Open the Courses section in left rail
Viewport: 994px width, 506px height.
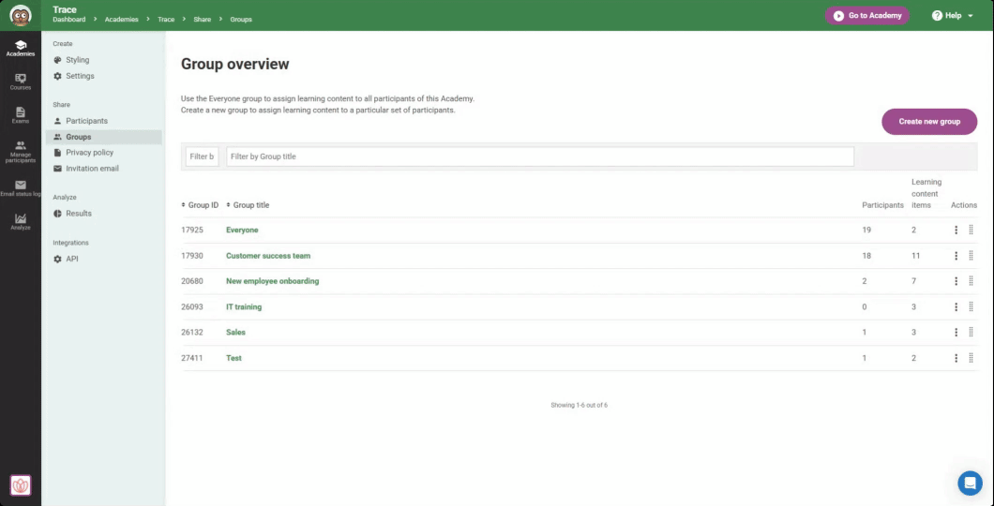[x=21, y=82]
